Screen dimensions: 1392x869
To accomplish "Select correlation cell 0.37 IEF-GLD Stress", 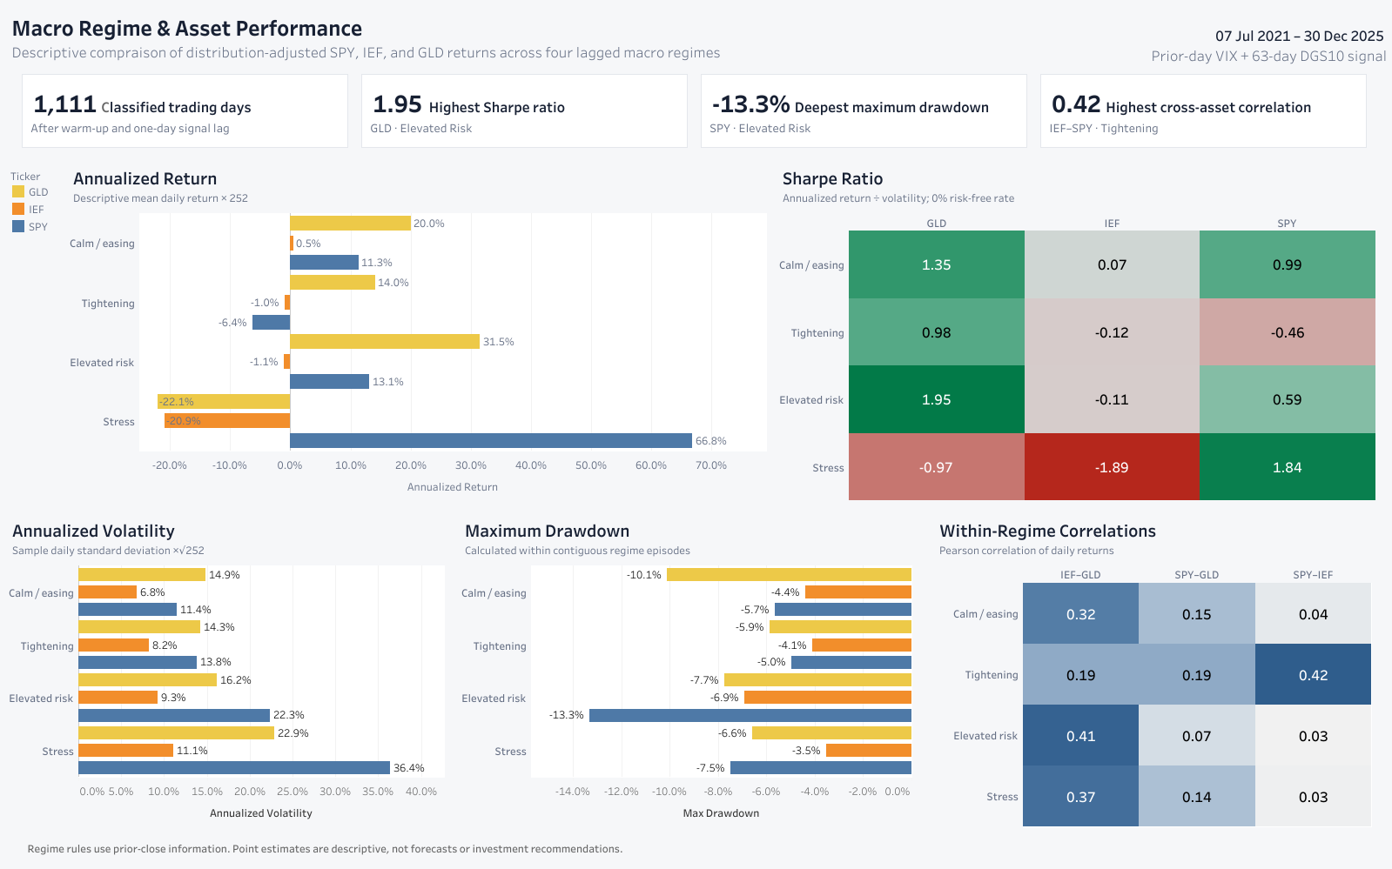I will point(1080,796).
